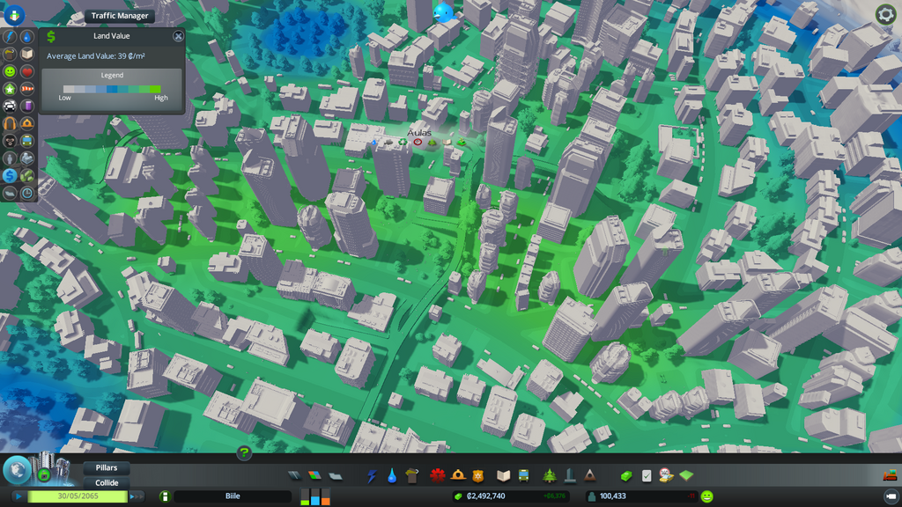
Task: Open the green terrain tile tool
Action: coord(686,476)
